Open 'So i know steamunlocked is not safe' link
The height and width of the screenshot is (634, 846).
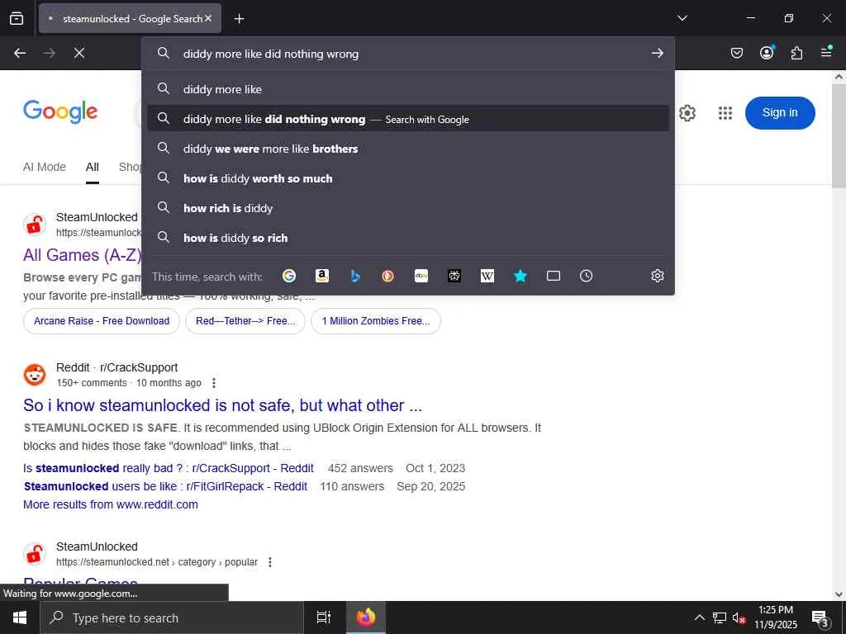point(222,405)
